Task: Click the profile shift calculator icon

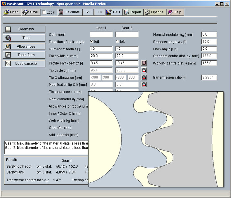Action: click(144, 63)
